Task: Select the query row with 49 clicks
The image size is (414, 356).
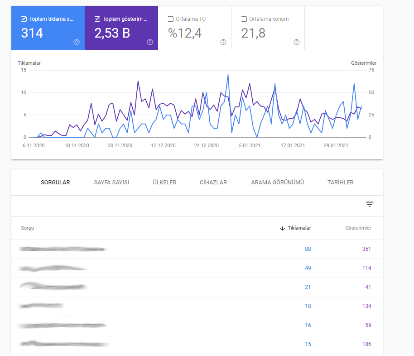Action: (197, 268)
